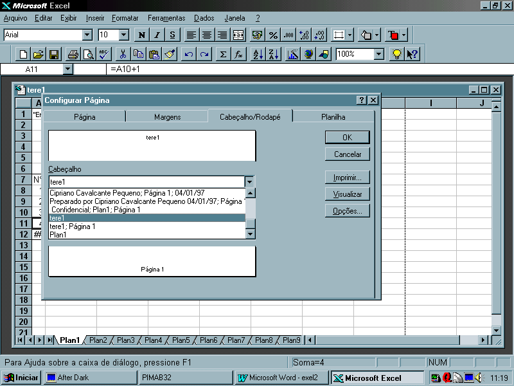Cut the selection with the scissors icon
This screenshot has height=386, width=514.
tap(123, 54)
